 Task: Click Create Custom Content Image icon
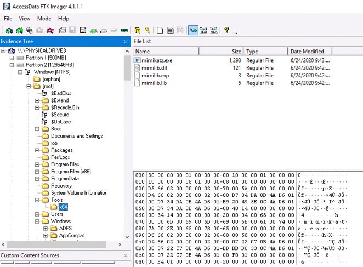click(104, 31)
